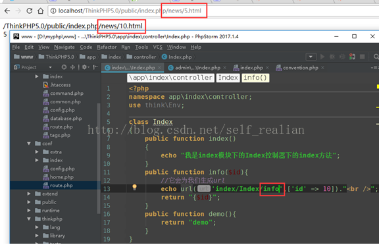The image size is (379, 245).
Task: Close the admin Index.php tab
Action: pyautogui.click(x=225, y=68)
